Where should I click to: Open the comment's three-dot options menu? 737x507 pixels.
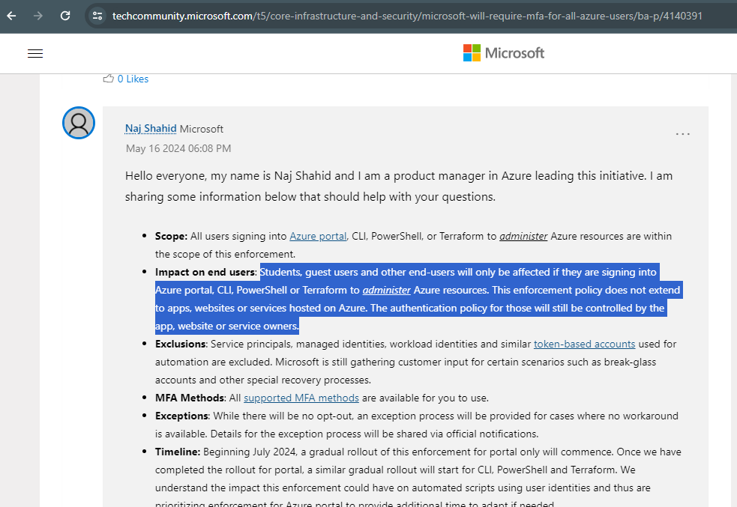tap(682, 134)
